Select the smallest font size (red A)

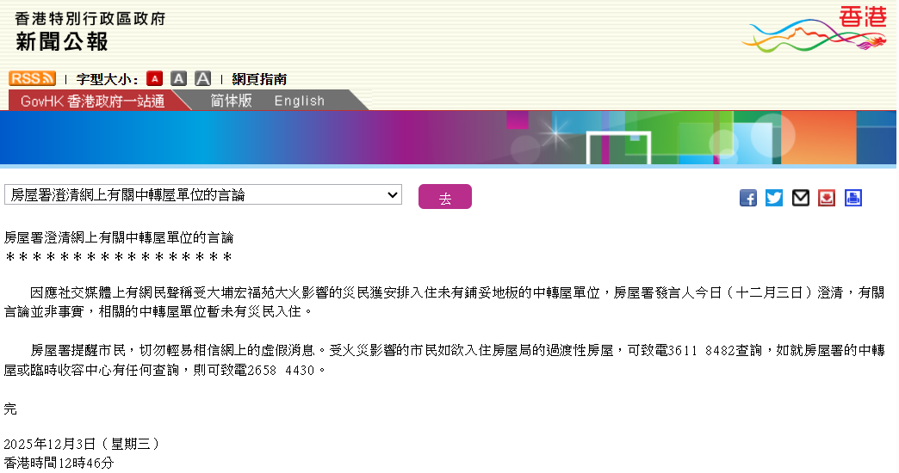(x=154, y=78)
